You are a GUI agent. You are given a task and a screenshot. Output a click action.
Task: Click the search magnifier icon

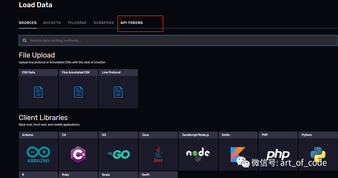[25, 40]
